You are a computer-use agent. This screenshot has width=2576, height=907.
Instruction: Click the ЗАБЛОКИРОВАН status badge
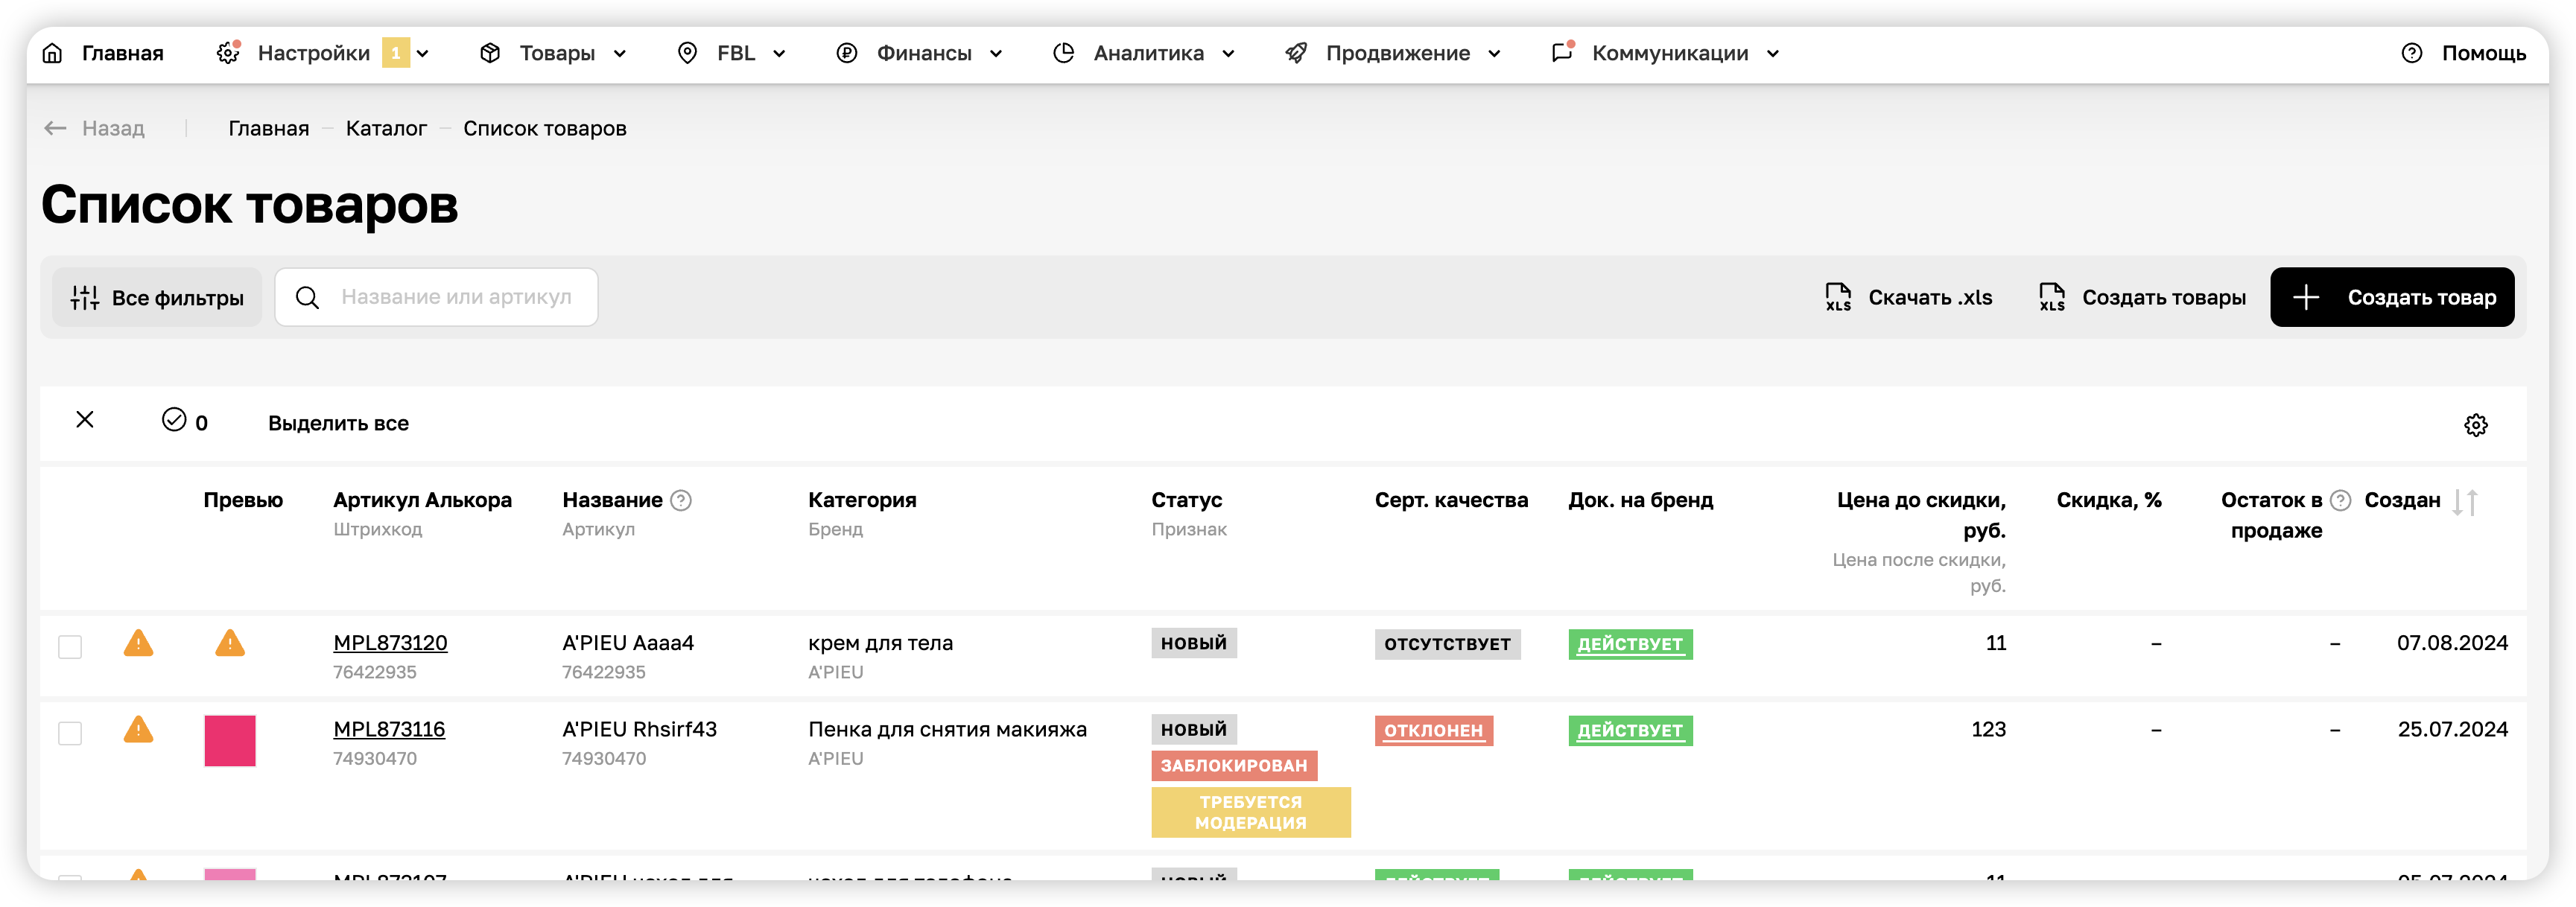click(x=1234, y=766)
